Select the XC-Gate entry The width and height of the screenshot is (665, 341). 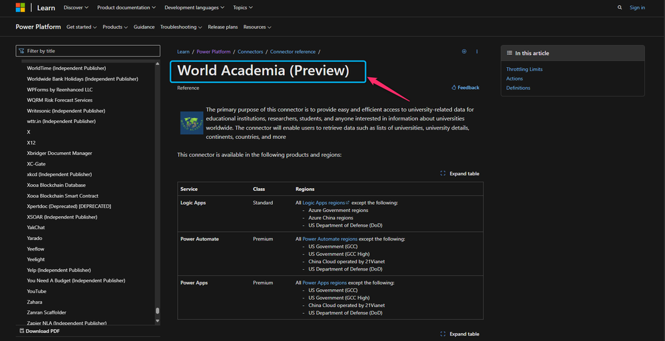pyautogui.click(x=36, y=164)
